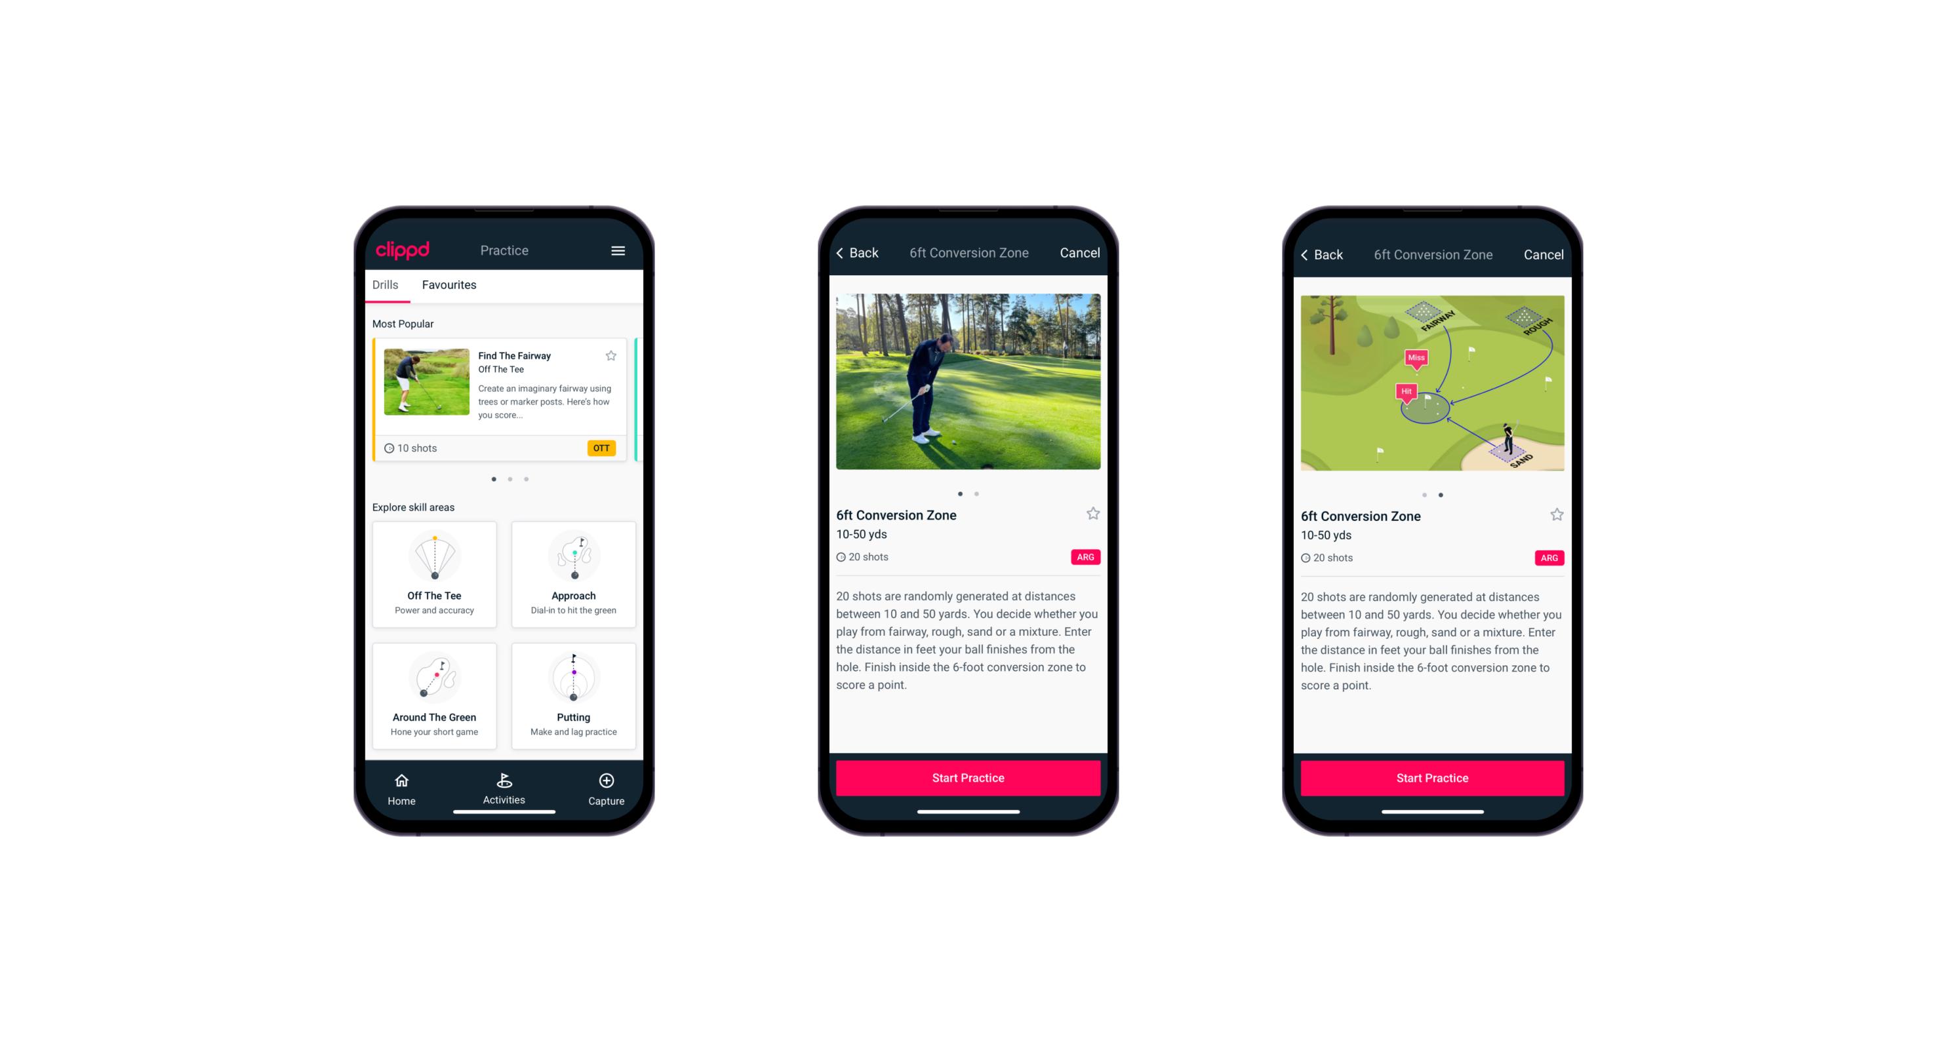1937x1042 pixels.
Task: Tap the Back arrow icon
Action: click(x=849, y=253)
